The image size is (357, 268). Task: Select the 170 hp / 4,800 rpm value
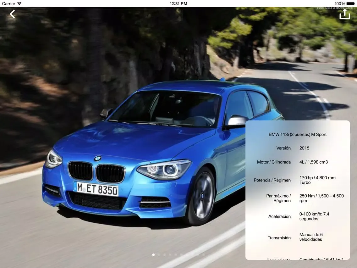[x=317, y=180]
